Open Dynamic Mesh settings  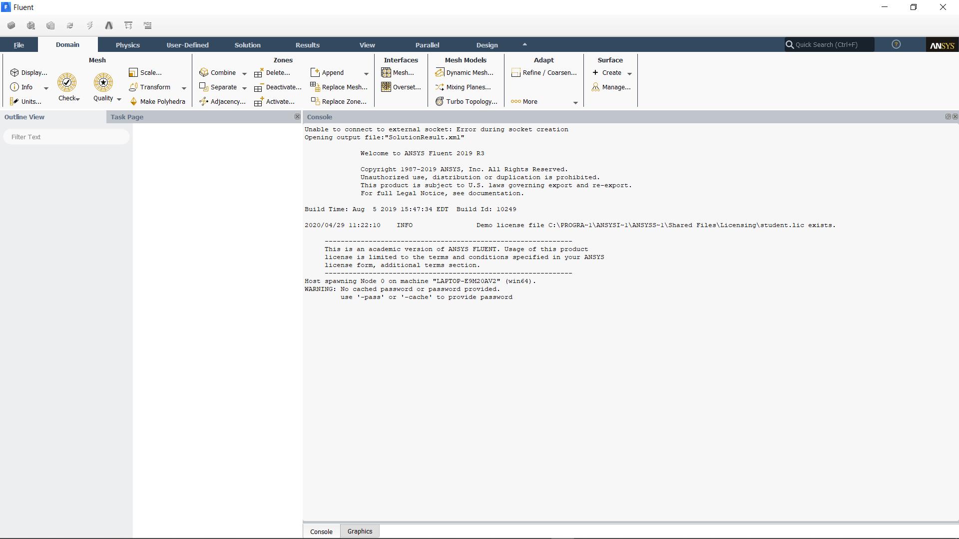click(x=465, y=72)
